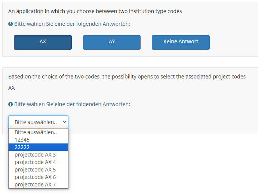Screen dimensions: 258x195
Task: Select 12345 from the dropdown list
Action: click(22, 140)
